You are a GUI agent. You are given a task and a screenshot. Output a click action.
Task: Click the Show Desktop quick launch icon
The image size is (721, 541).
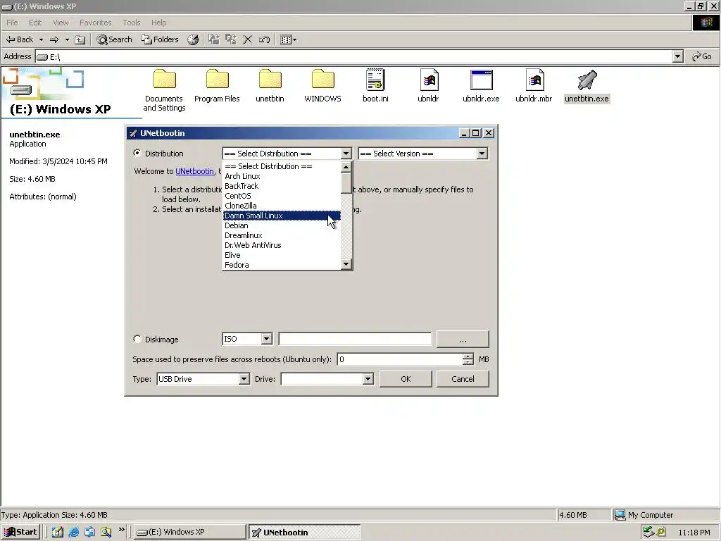(58, 532)
